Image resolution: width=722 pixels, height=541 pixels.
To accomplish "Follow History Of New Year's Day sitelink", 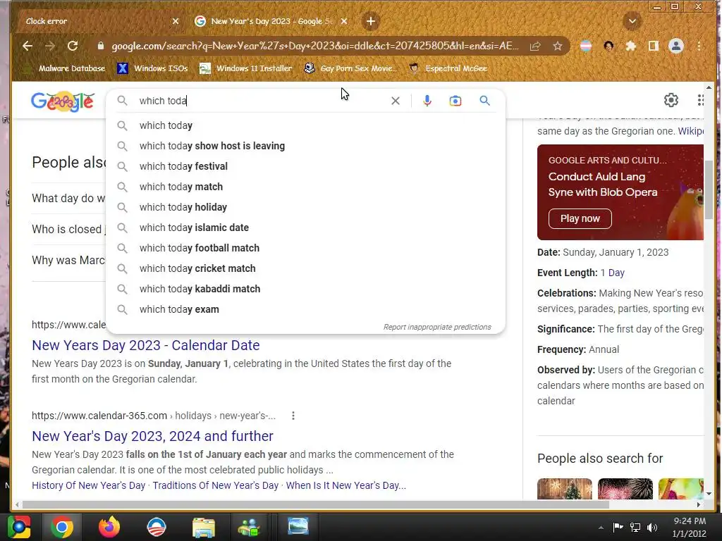I will [88, 485].
